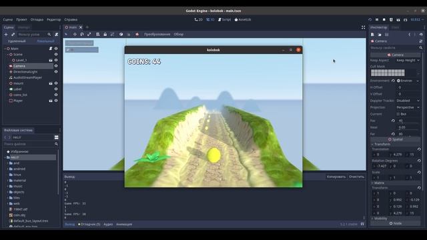Viewport: 427px width, 240px height.
Task: Open the Аудио bottom panel
Action: (108, 225)
